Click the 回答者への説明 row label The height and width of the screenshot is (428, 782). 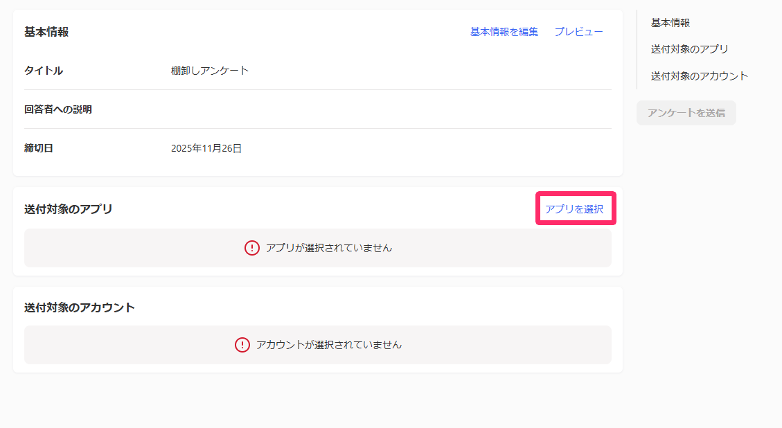[58, 109]
